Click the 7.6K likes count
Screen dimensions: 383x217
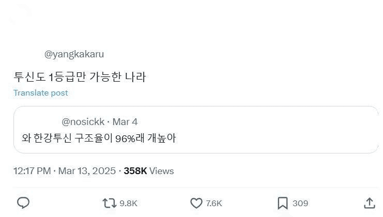pyautogui.click(x=213, y=204)
